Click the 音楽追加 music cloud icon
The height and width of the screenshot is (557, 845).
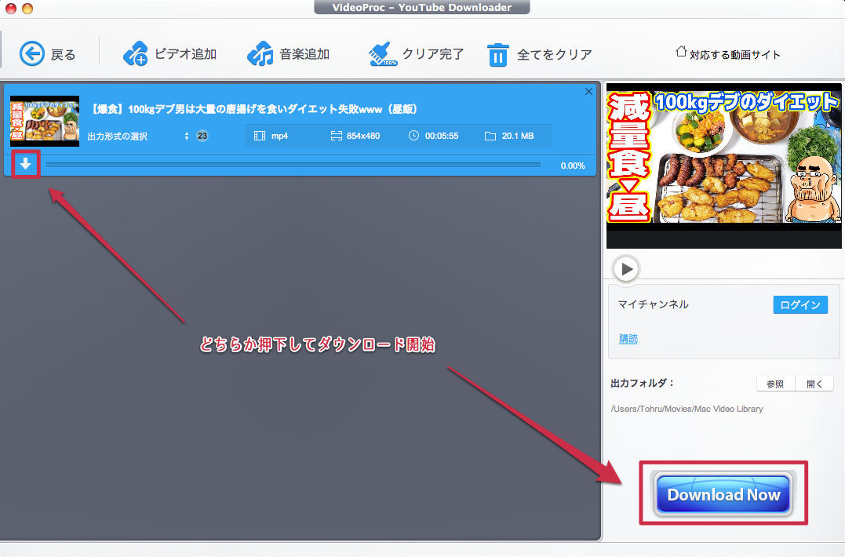(x=260, y=54)
